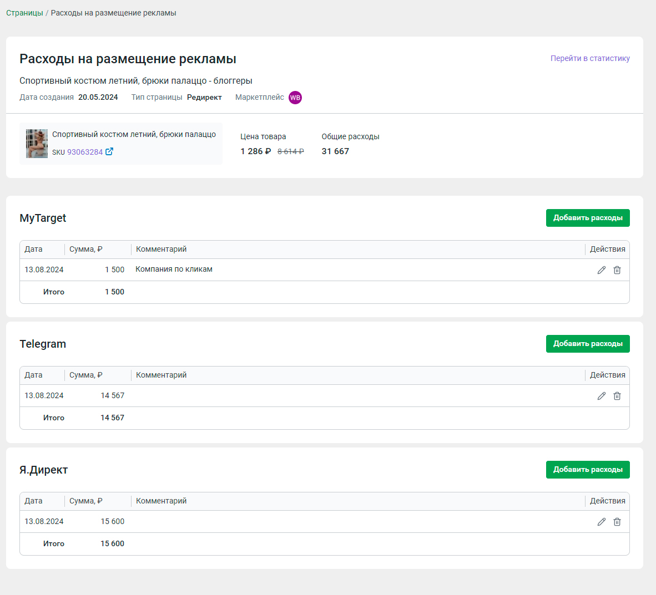Click MyTarget table Дата column header
Image resolution: width=656 pixels, height=595 pixels.
point(33,249)
